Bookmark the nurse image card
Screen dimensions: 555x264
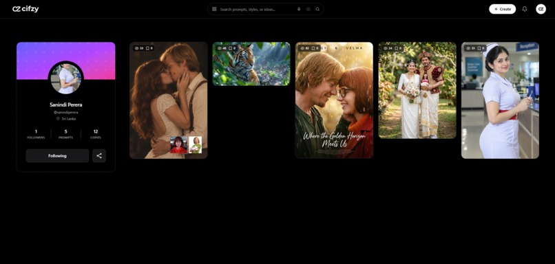pyautogui.click(x=479, y=48)
